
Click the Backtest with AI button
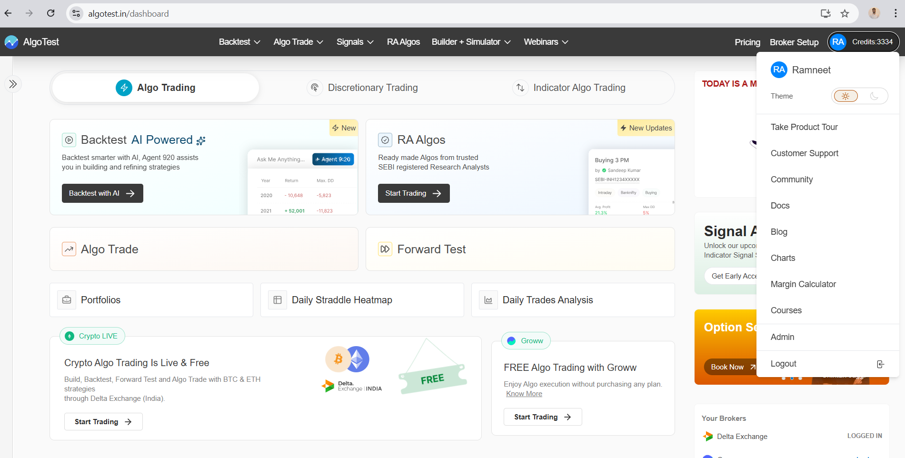coord(102,193)
